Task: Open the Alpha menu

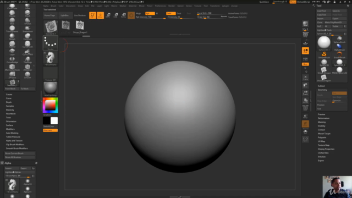Action: (46, 6)
